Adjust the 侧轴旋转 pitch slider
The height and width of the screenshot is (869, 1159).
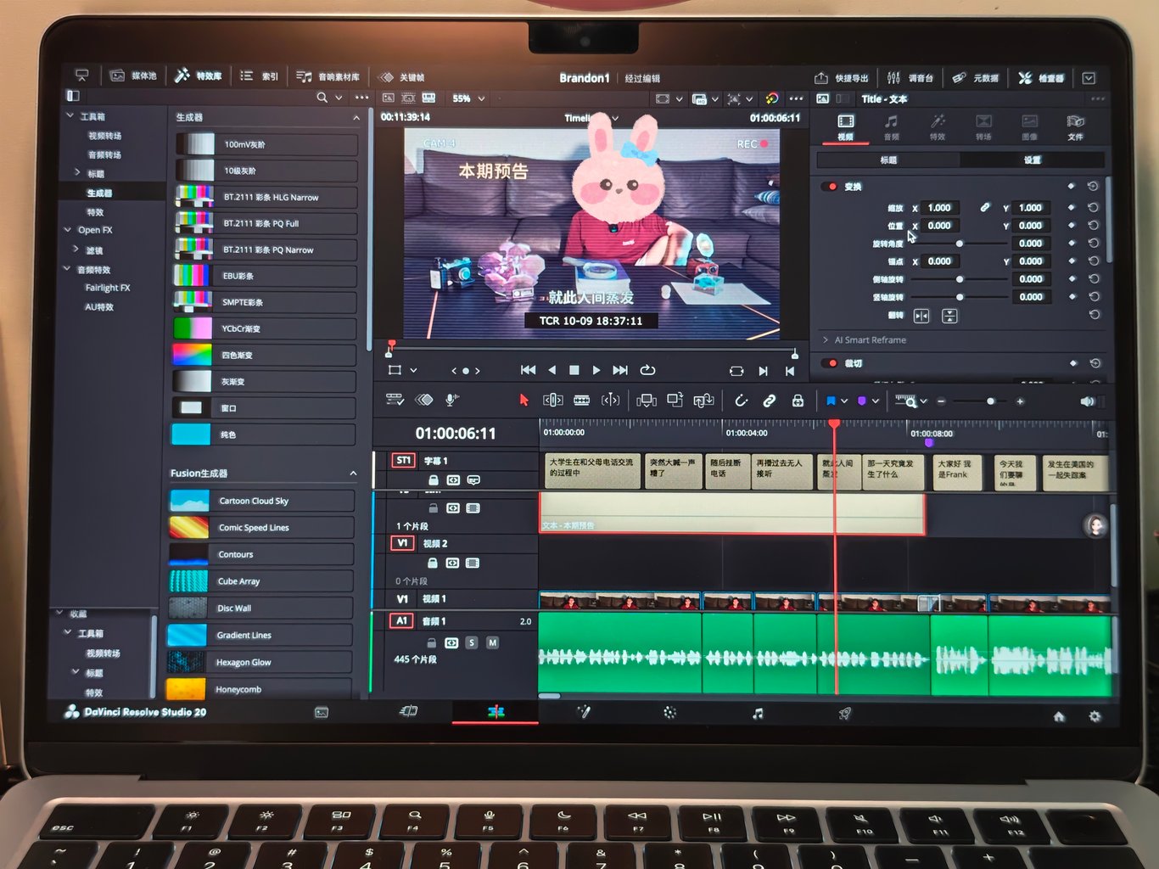[x=960, y=279]
